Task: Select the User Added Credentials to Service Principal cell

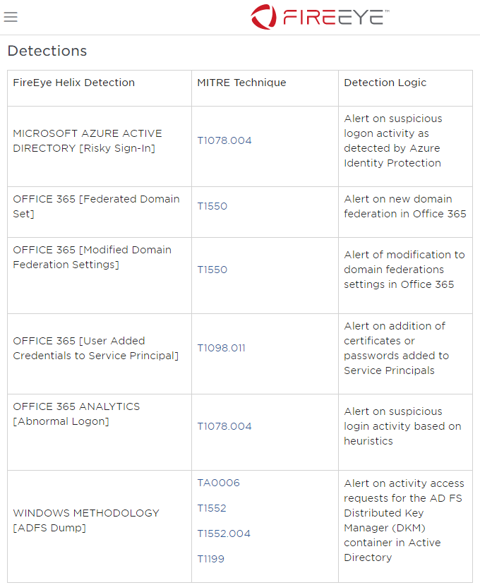Action: tap(95, 348)
